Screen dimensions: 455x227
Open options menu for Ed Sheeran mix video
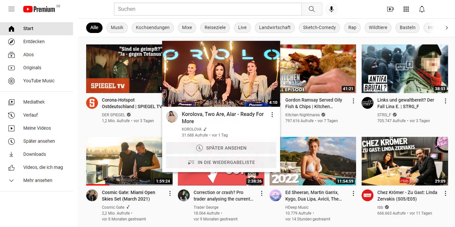(353, 193)
